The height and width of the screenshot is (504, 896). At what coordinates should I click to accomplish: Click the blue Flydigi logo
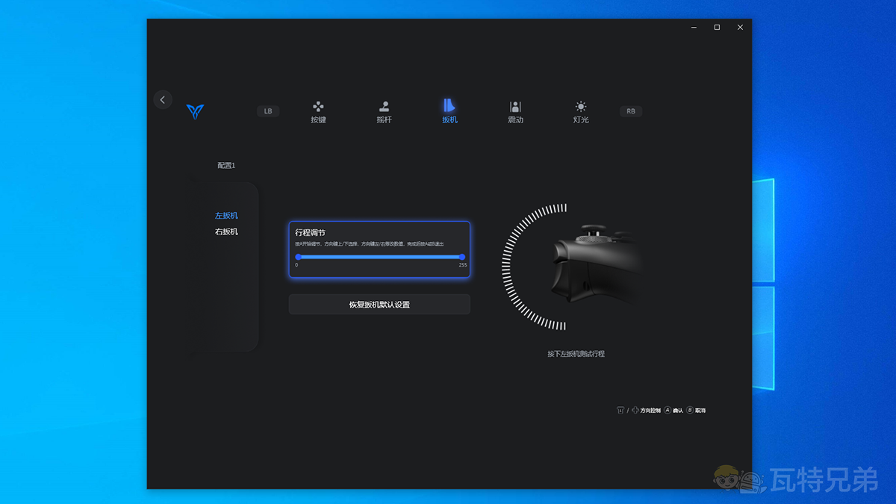(x=195, y=111)
